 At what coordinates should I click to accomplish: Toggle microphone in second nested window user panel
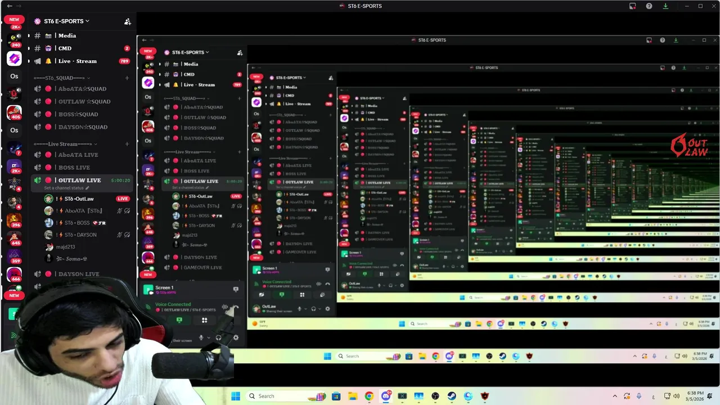(299, 309)
